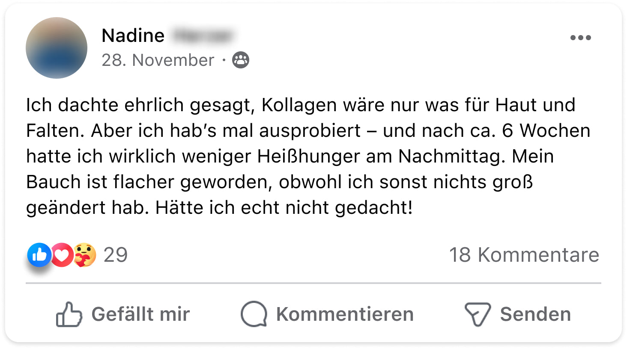Image resolution: width=627 pixels, height=349 pixels.
Task: Click the paper plane send icon
Action: click(477, 314)
